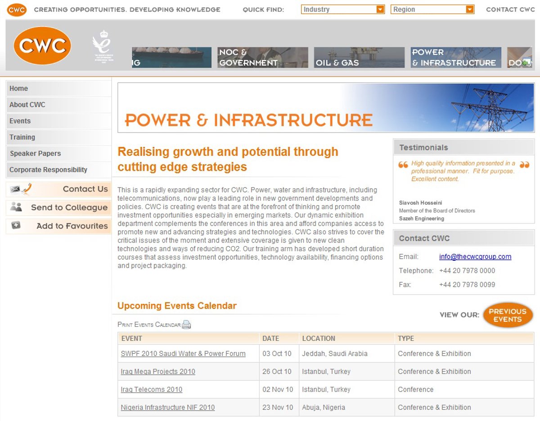Select the Oil & Gas banner tile

pos(359,58)
